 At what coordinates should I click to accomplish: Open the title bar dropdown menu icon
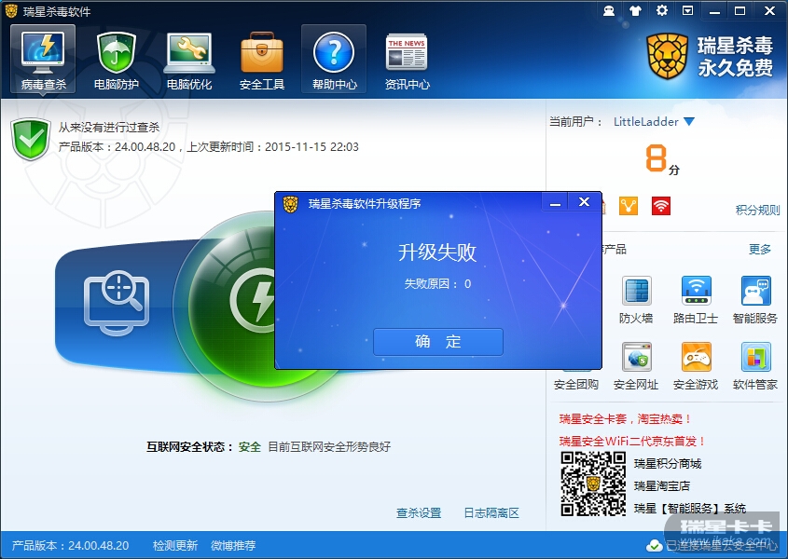688,10
